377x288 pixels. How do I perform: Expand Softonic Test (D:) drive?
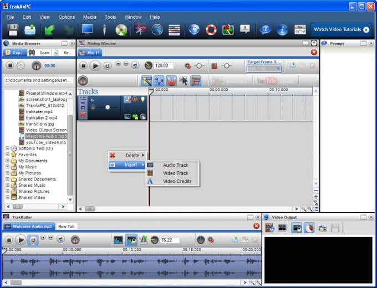click(x=7, y=148)
